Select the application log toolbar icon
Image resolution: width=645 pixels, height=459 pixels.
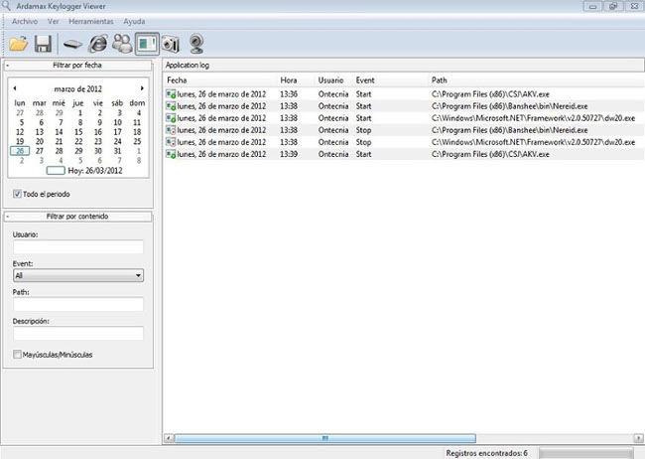tap(147, 44)
